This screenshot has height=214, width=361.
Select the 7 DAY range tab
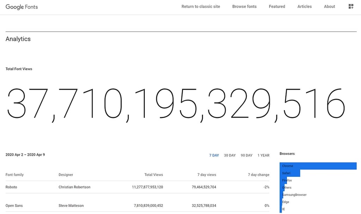[214, 155]
